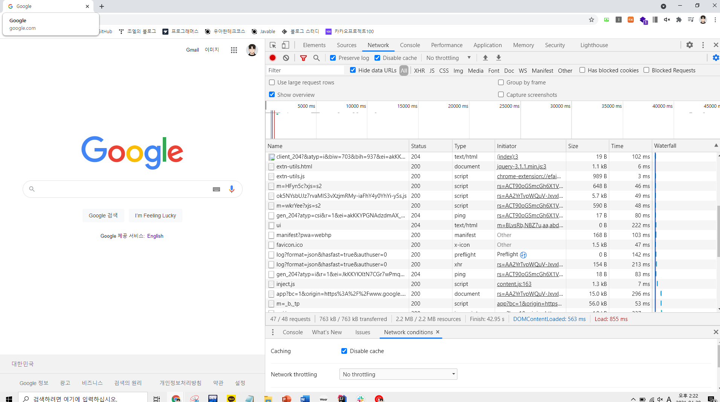Clear the network log
Viewport: 720px width, 402px height.
287,58
